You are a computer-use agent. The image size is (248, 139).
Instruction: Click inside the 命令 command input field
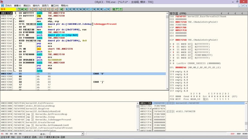click(x=66, y=134)
